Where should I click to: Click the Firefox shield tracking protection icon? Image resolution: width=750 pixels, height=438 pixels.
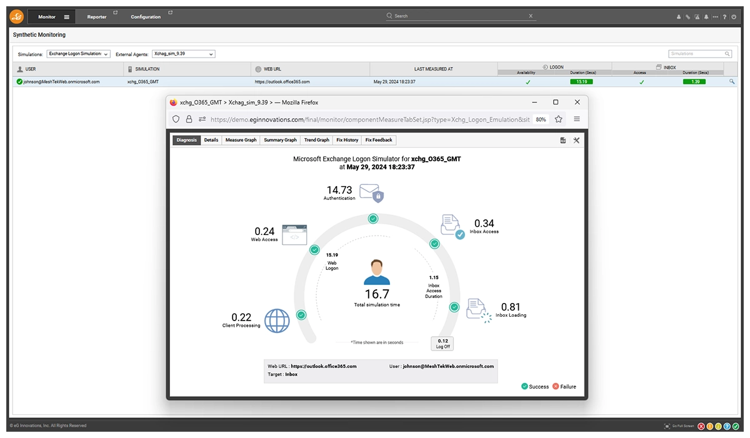point(176,119)
